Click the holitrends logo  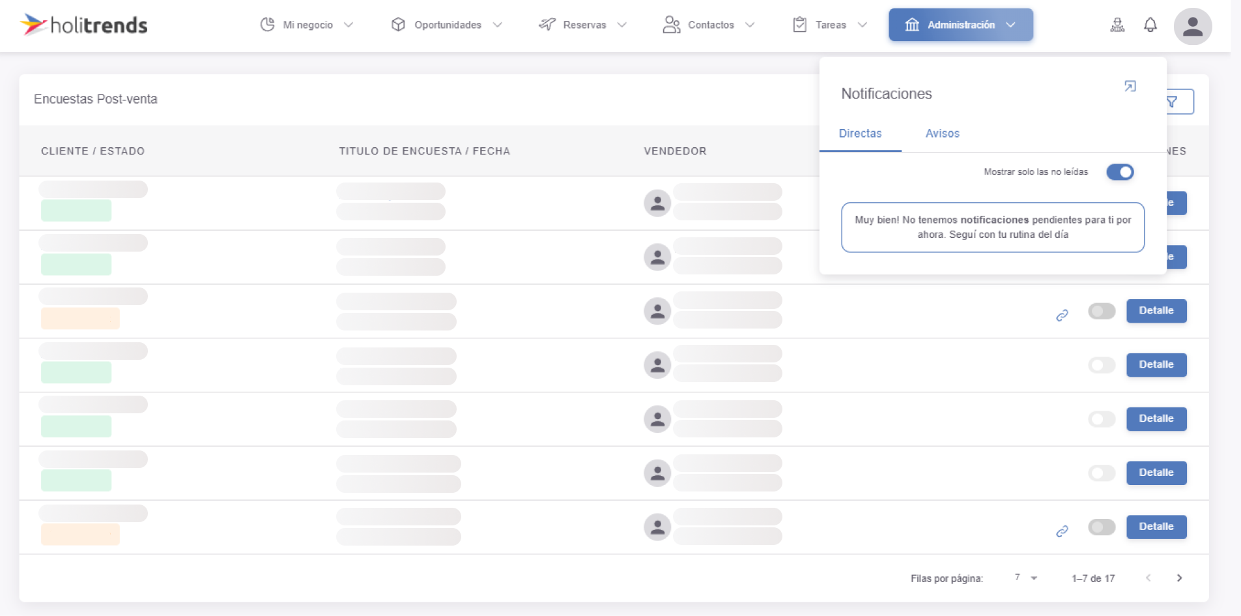(x=84, y=25)
